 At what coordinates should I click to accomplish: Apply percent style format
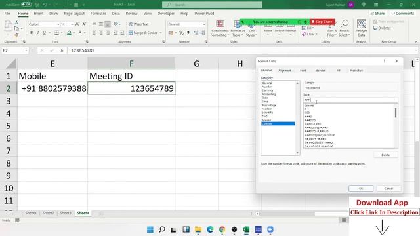pos(181,33)
